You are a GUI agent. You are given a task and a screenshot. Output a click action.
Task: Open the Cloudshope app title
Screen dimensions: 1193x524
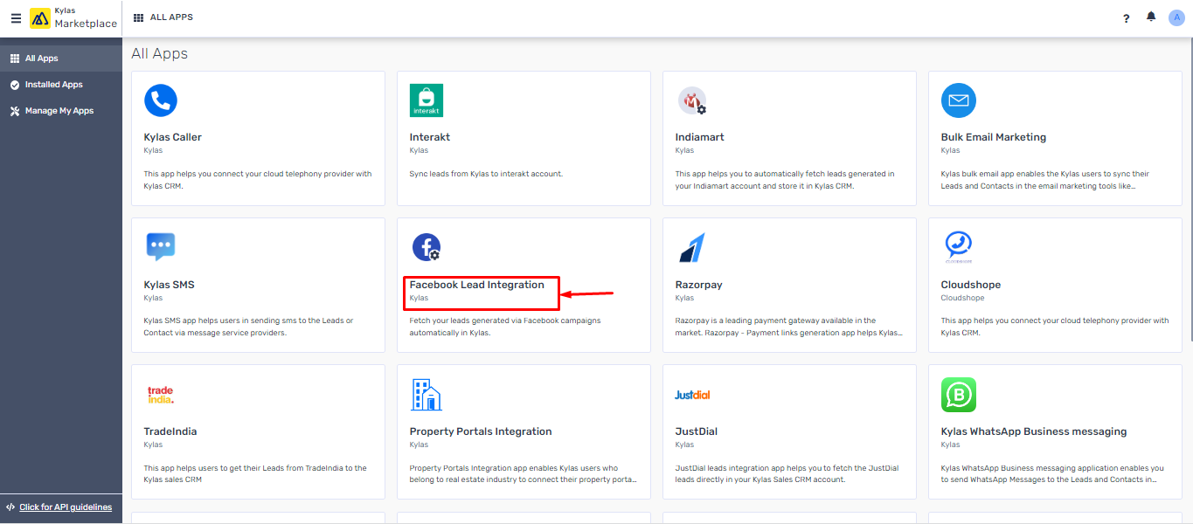click(x=971, y=285)
